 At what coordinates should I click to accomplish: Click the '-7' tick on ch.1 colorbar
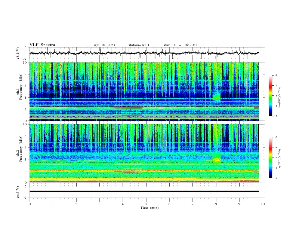tap(276, 116)
